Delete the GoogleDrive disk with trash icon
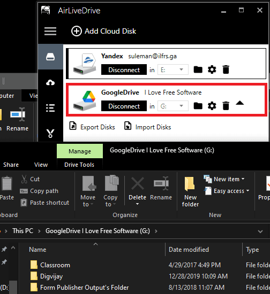Screen dimensions: 270x294 click(226, 106)
